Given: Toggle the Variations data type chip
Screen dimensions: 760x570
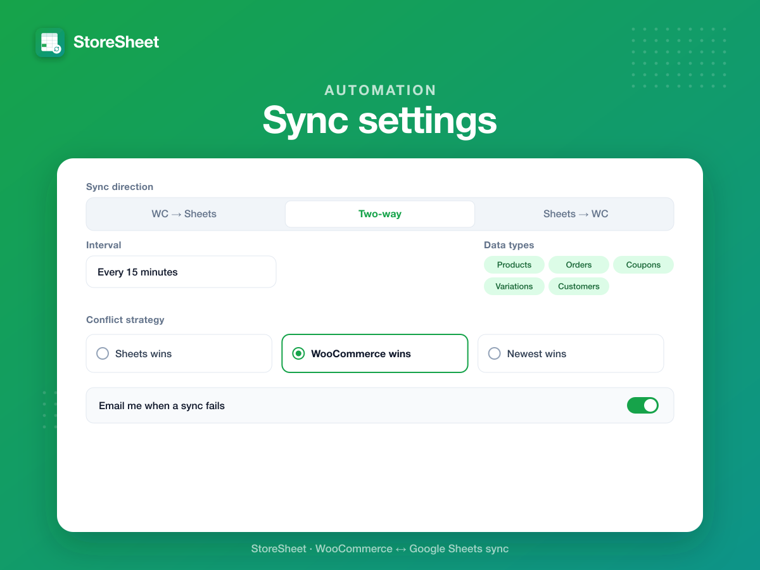Looking at the screenshot, I should point(514,286).
